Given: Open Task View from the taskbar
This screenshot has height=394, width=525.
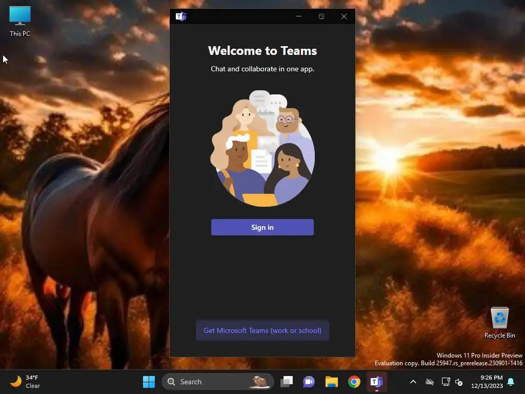Looking at the screenshot, I should [287, 382].
